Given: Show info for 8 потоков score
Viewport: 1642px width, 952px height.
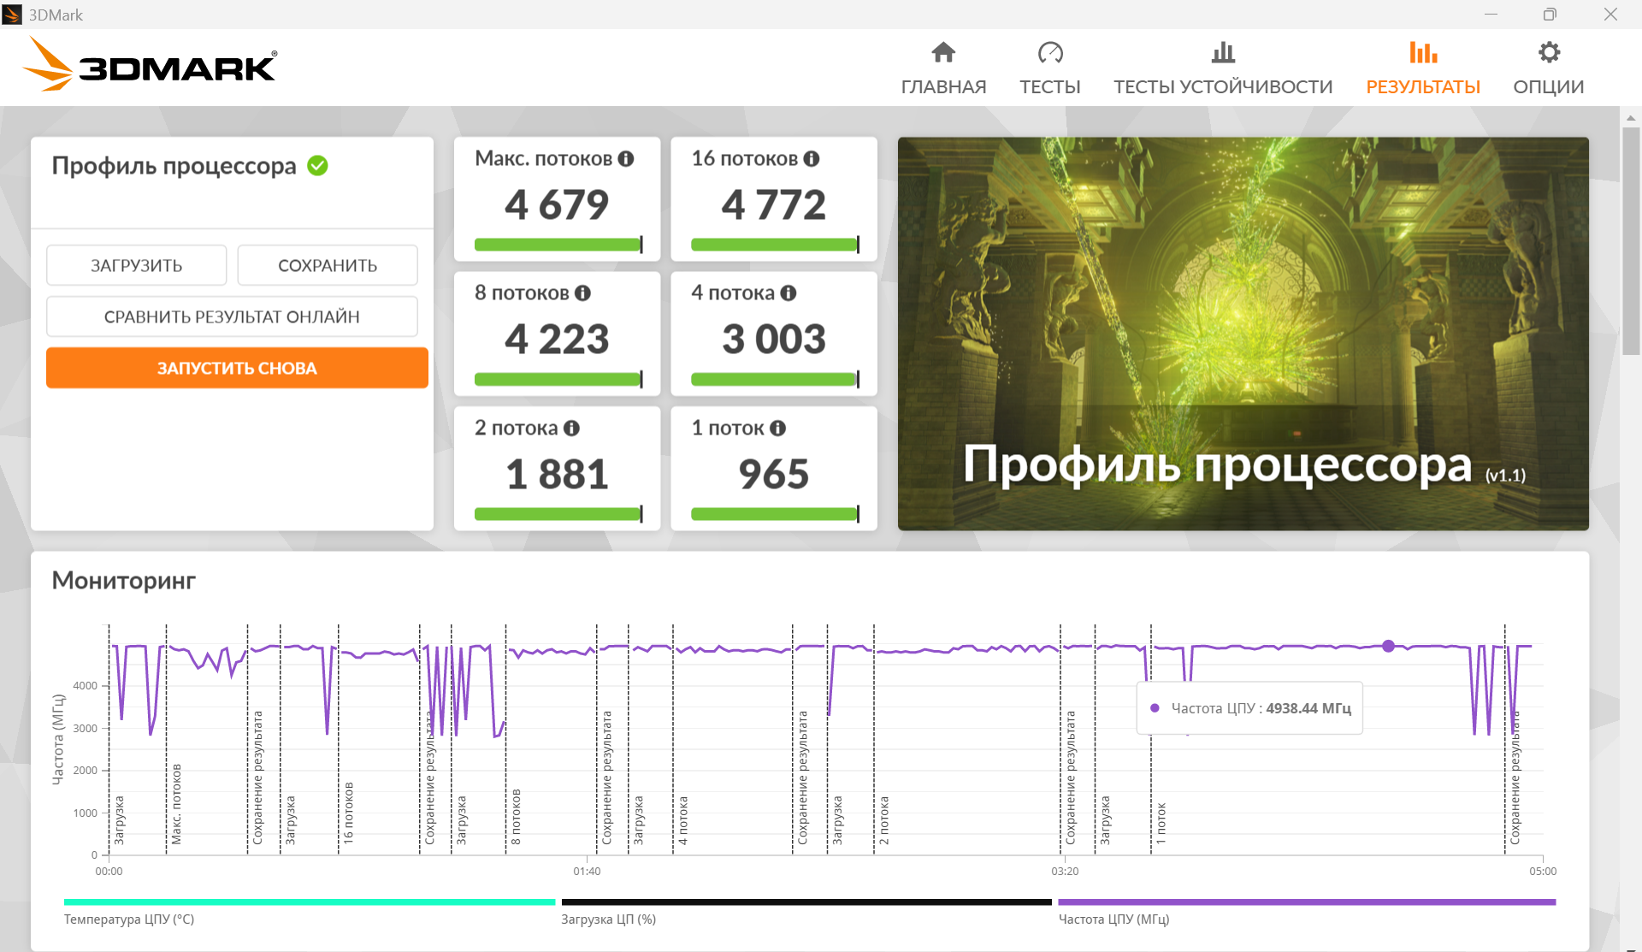Looking at the screenshot, I should coord(583,293).
